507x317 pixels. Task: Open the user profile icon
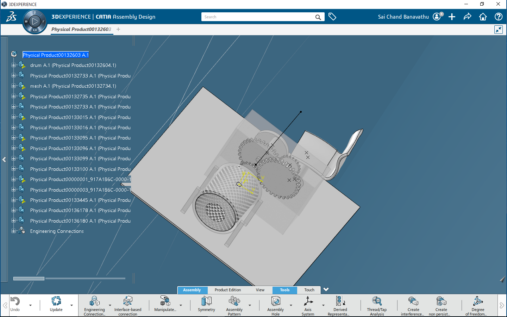pos(438,17)
